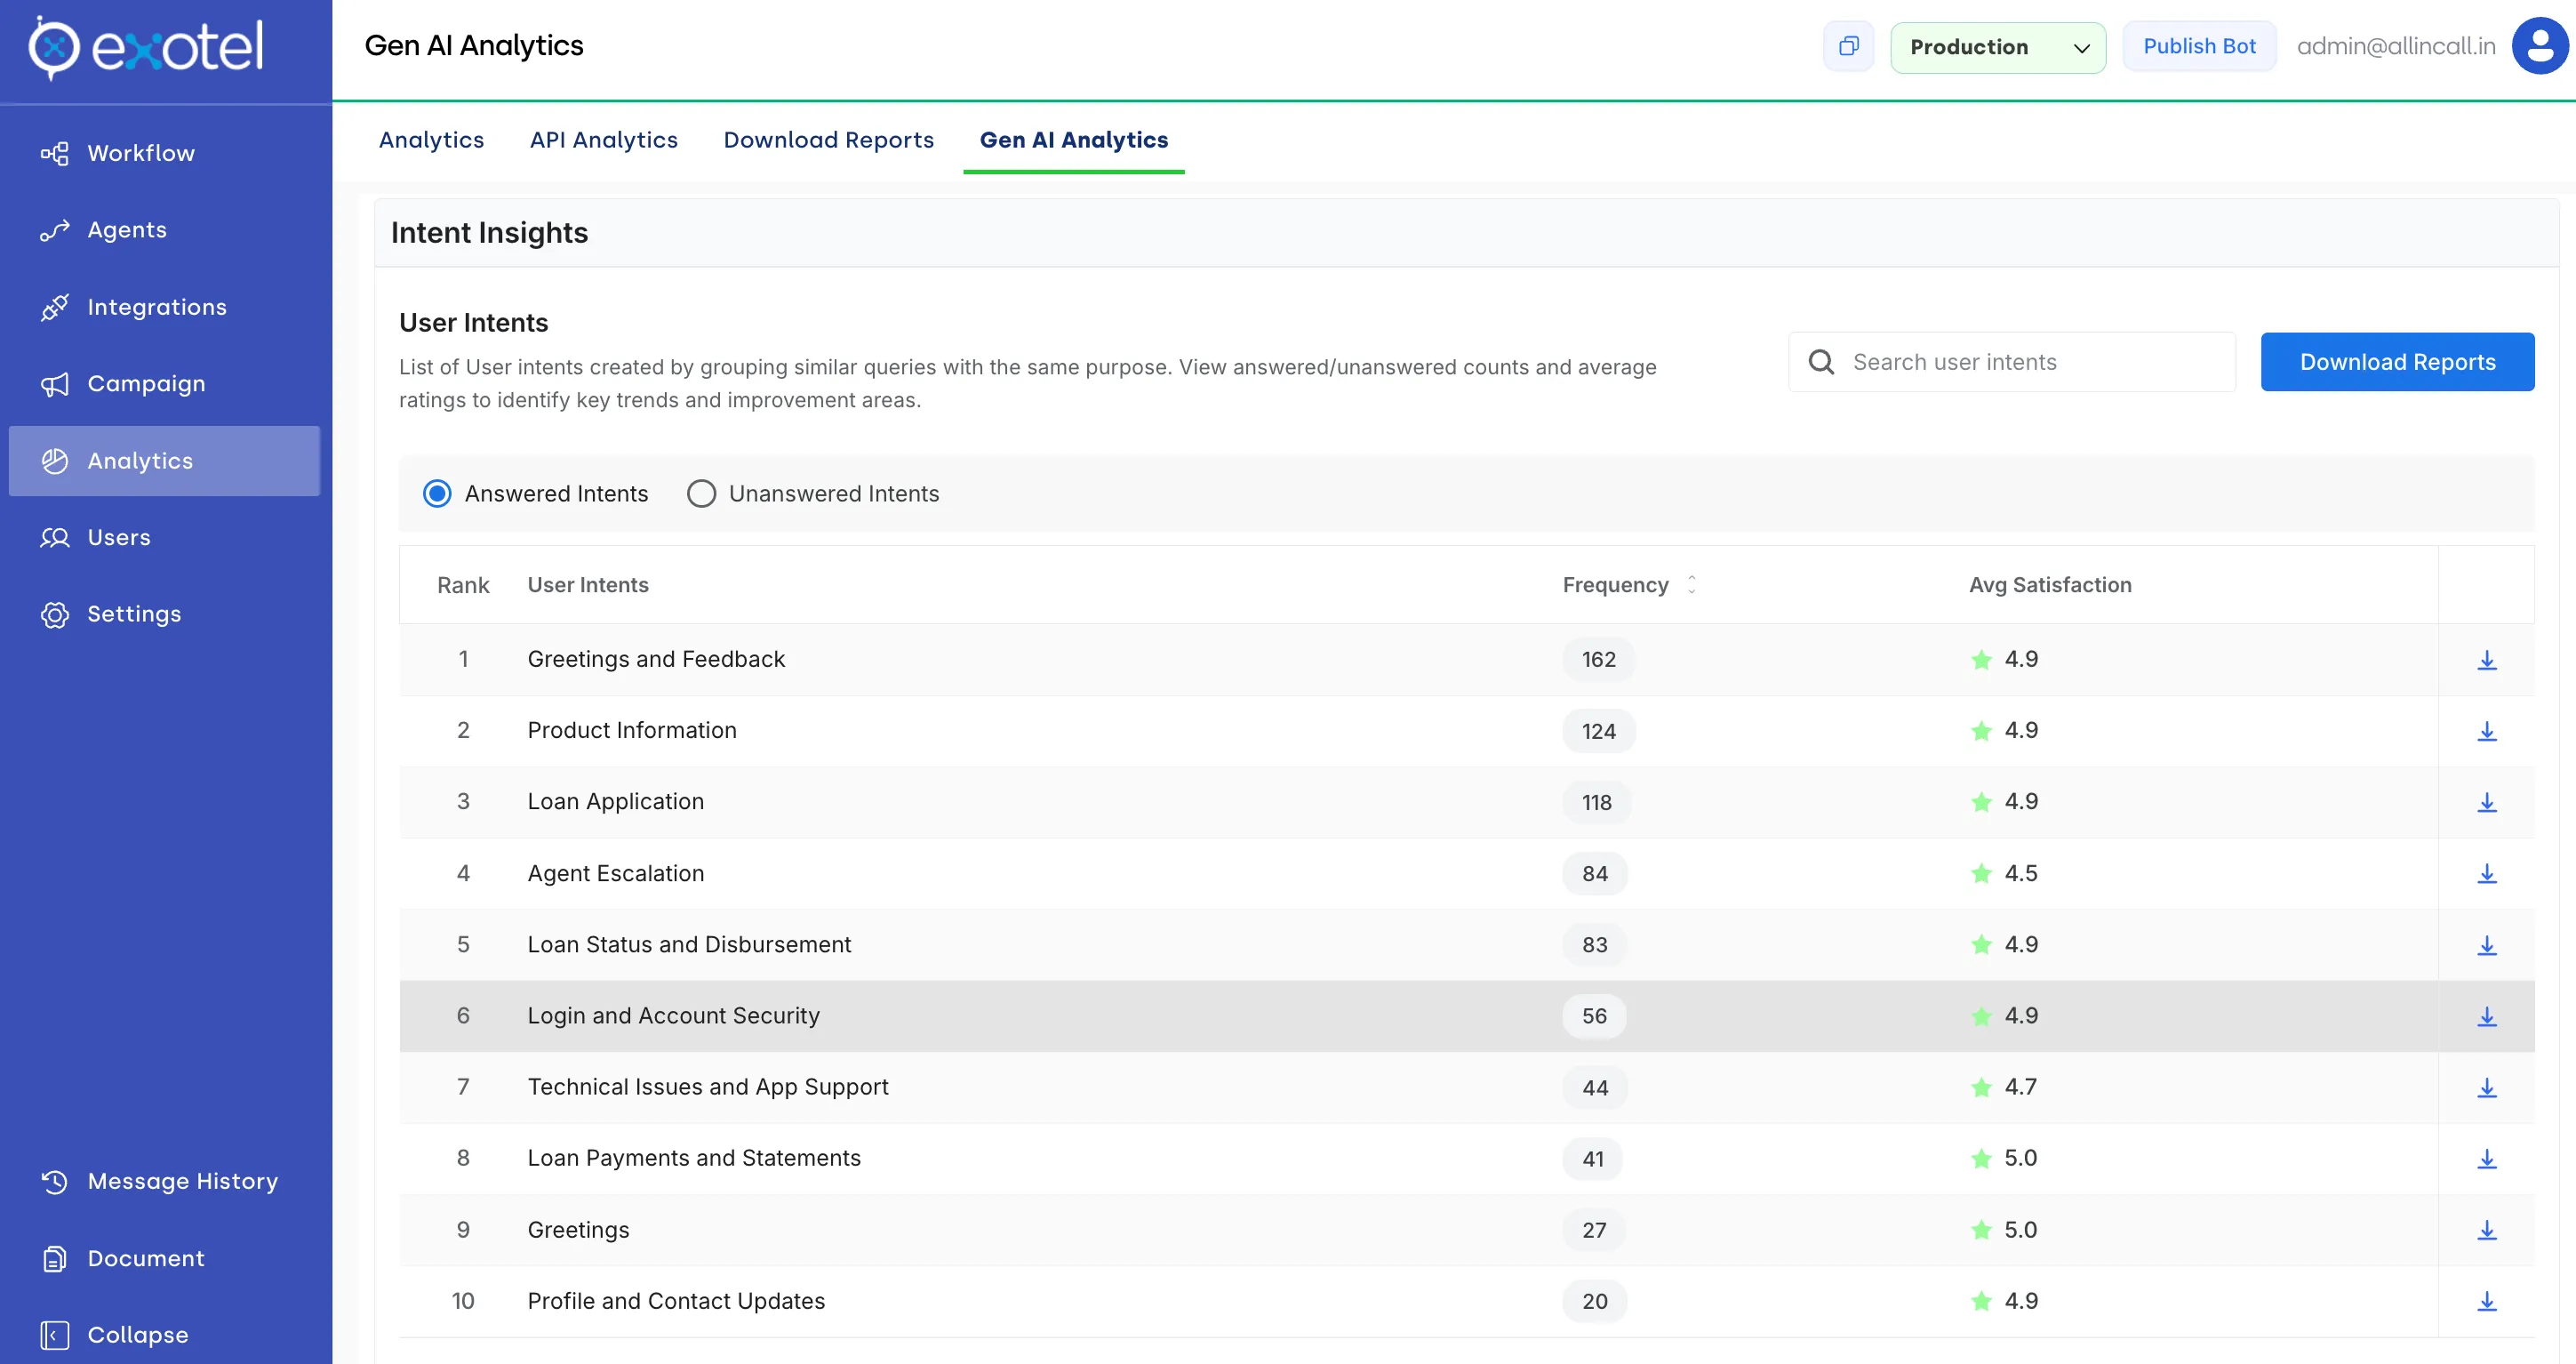Select the Unanswered Intents radio button
Image resolution: width=2576 pixels, height=1364 pixels.
click(701, 494)
